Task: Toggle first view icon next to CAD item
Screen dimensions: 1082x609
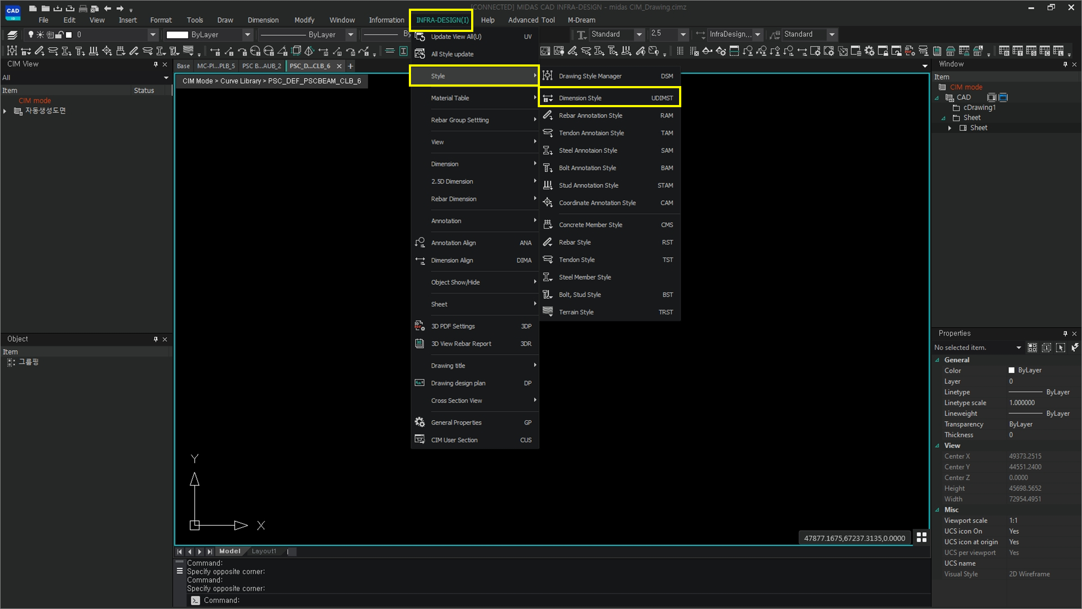Action: tap(992, 97)
